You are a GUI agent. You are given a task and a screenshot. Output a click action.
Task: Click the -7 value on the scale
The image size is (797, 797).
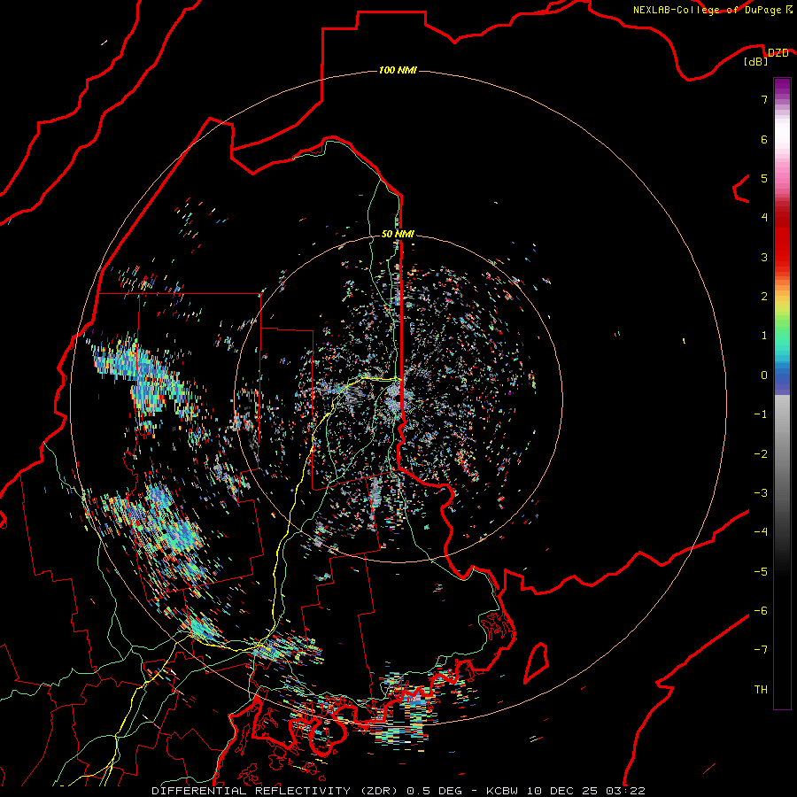(761, 650)
